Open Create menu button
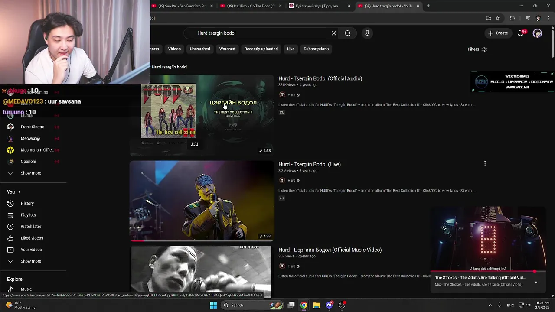 (497, 33)
